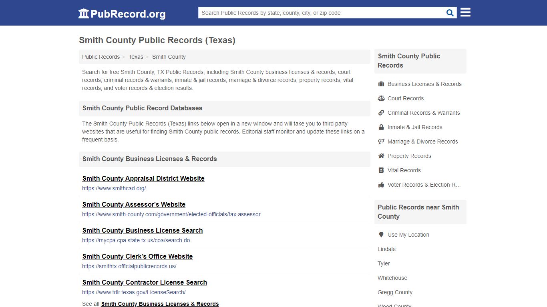The height and width of the screenshot is (307, 547).
Task: Click the scales icon beside Court Records
Action: [381, 98]
